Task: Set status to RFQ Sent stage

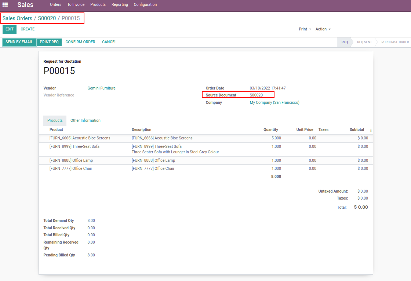Action: tap(364, 42)
